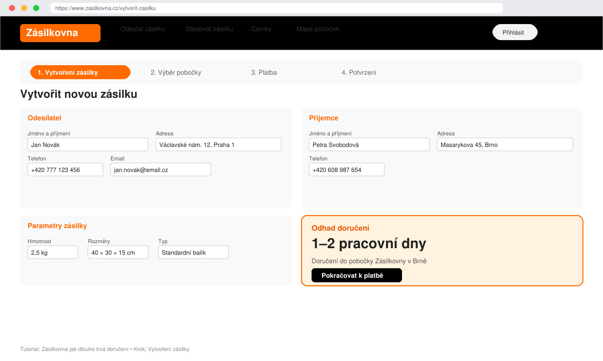Click the recipient address field Masarykova 45, Brno

pos(505,144)
